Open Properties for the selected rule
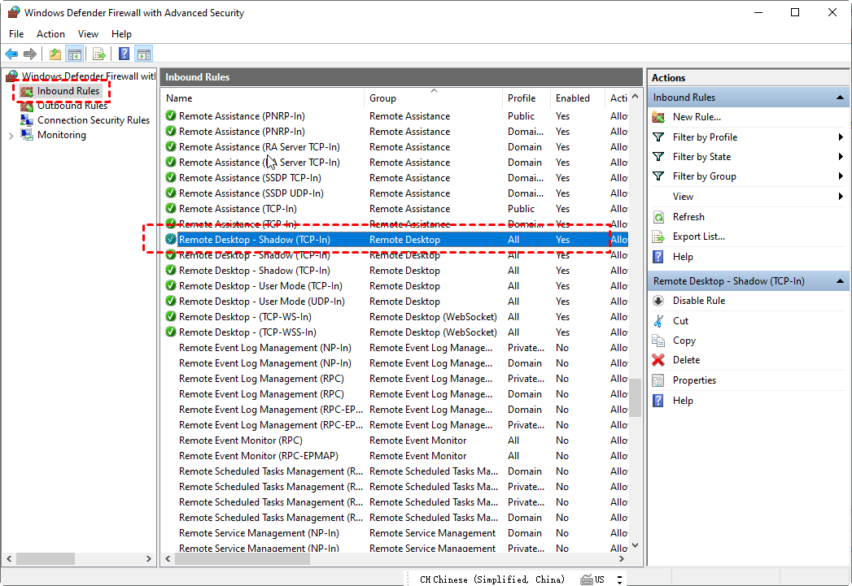 pyautogui.click(x=693, y=380)
